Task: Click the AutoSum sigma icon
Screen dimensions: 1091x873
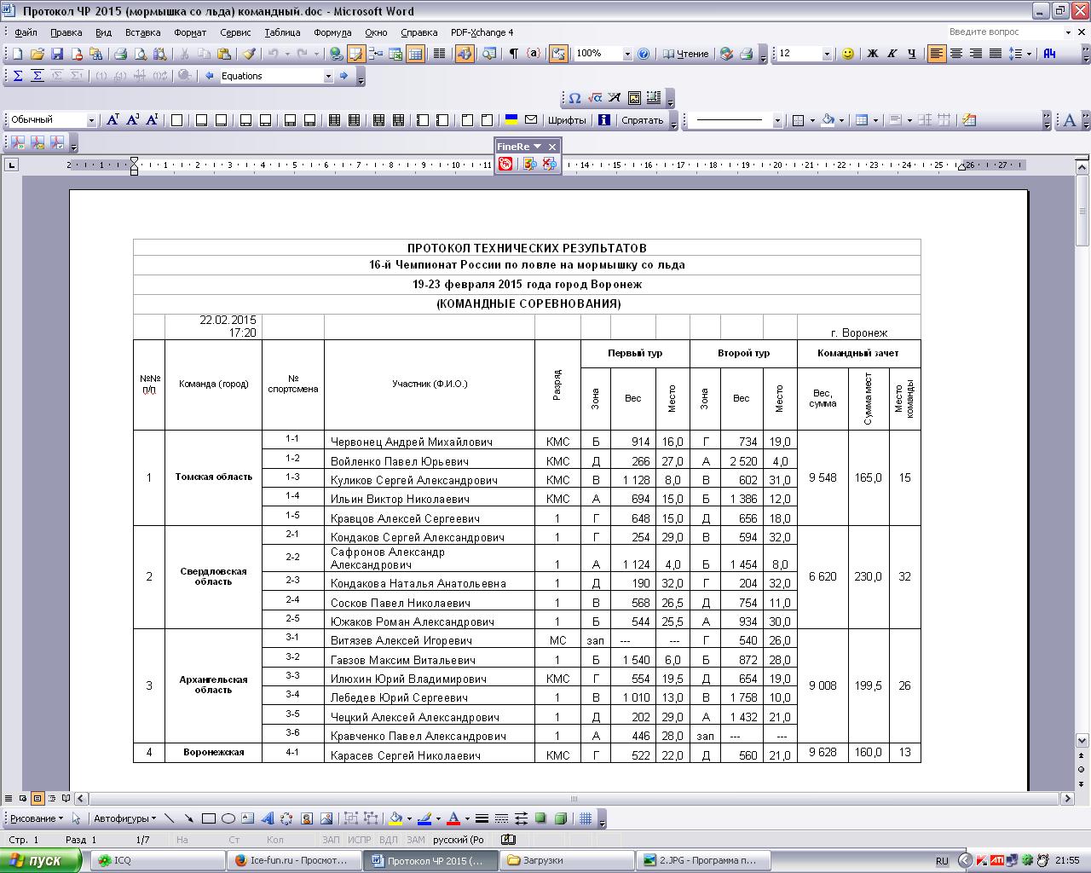Action: pyautogui.click(x=18, y=76)
